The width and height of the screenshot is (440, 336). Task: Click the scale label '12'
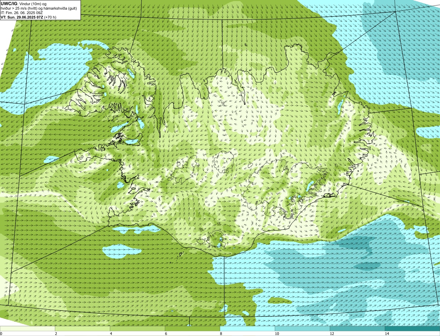point(332,334)
